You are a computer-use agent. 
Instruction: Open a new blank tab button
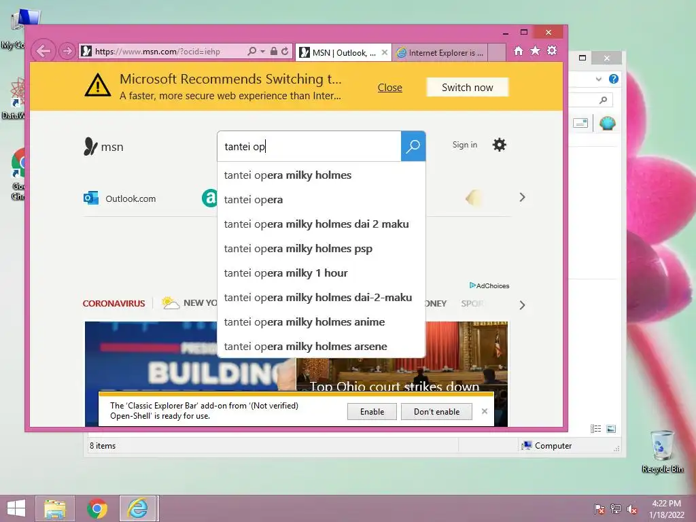(497, 53)
